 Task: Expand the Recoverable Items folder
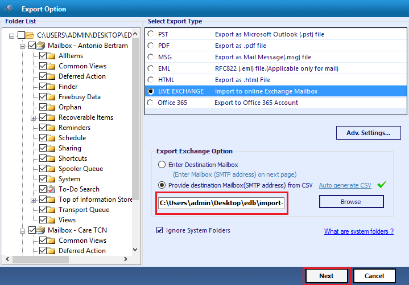[x=33, y=118]
